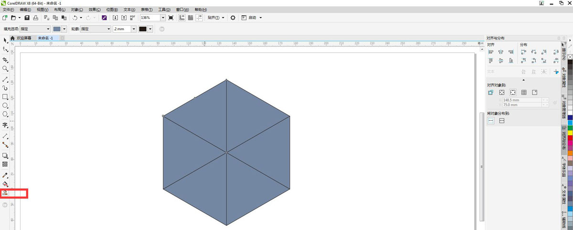Click the Save icon in toolbar
This screenshot has height=230, width=573.
click(x=27, y=18)
